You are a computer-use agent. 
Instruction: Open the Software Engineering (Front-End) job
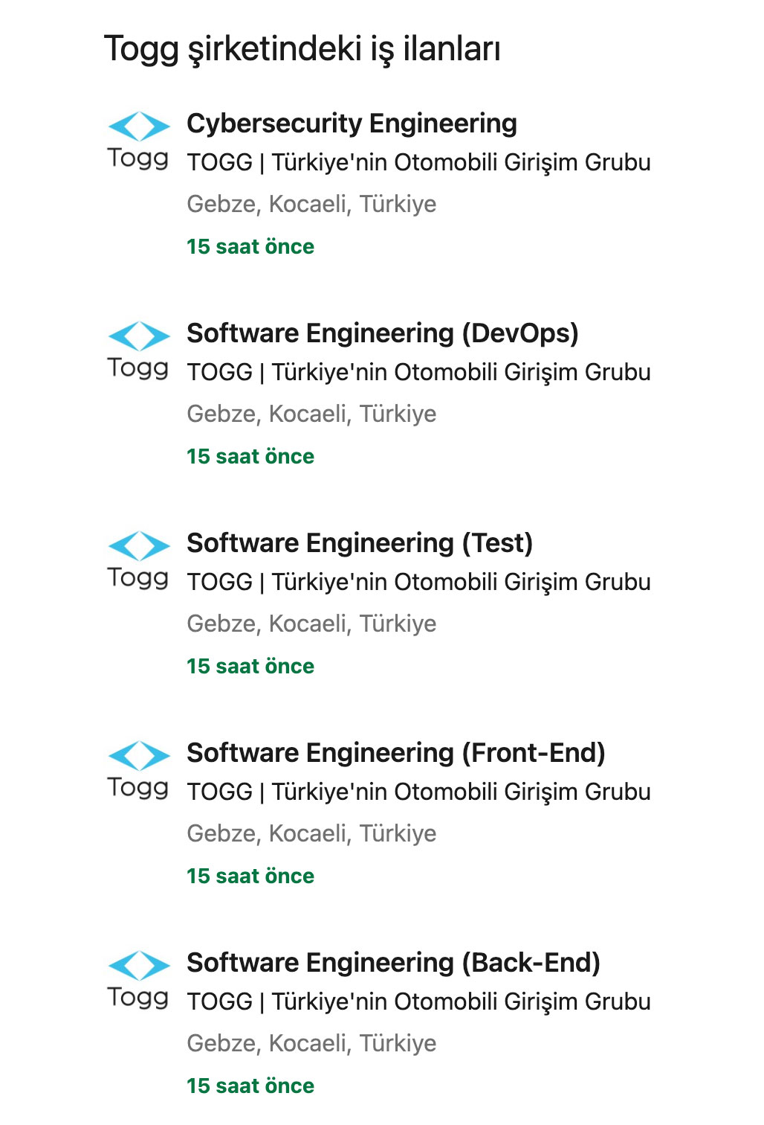click(395, 753)
